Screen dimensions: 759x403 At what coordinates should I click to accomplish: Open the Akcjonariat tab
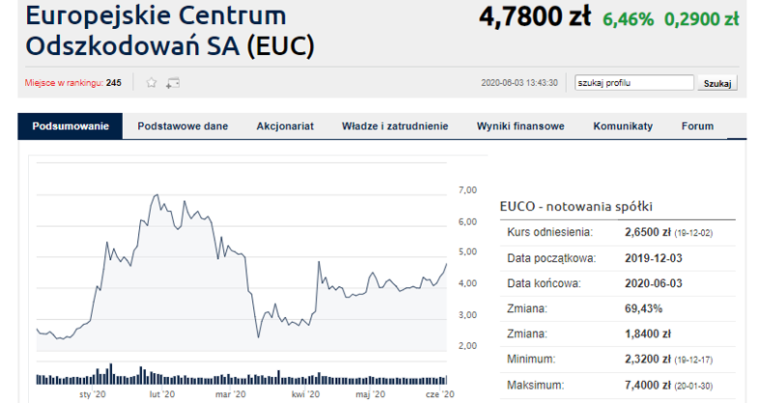point(285,127)
